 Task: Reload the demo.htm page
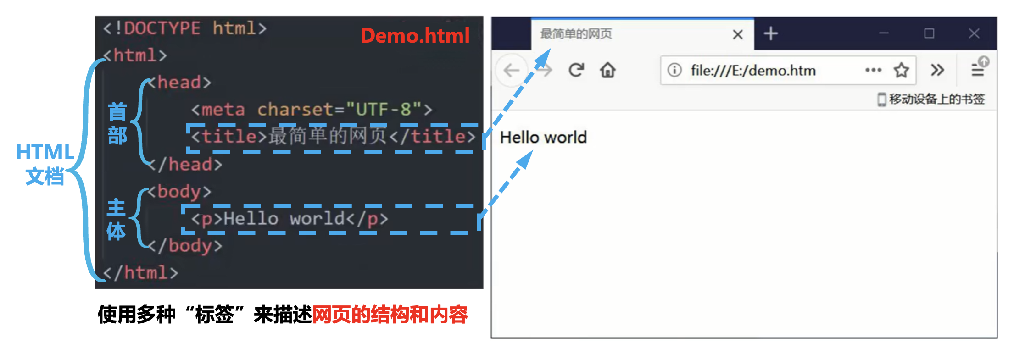click(576, 70)
